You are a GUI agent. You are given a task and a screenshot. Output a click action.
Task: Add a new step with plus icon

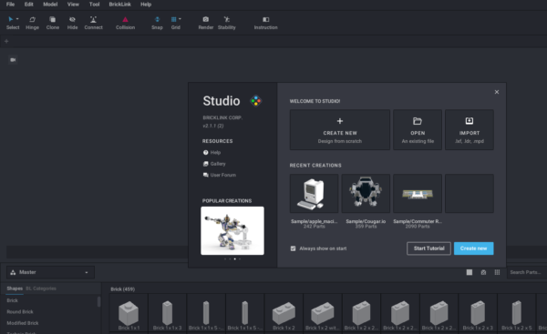coord(6,41)
